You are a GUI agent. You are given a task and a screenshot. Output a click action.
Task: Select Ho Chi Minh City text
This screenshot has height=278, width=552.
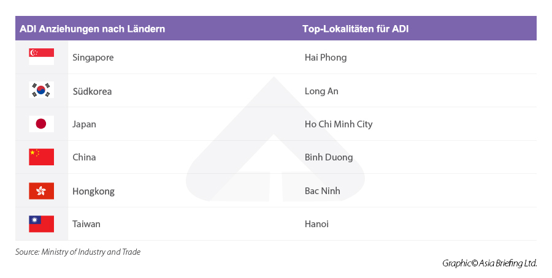tap(339, 124)
